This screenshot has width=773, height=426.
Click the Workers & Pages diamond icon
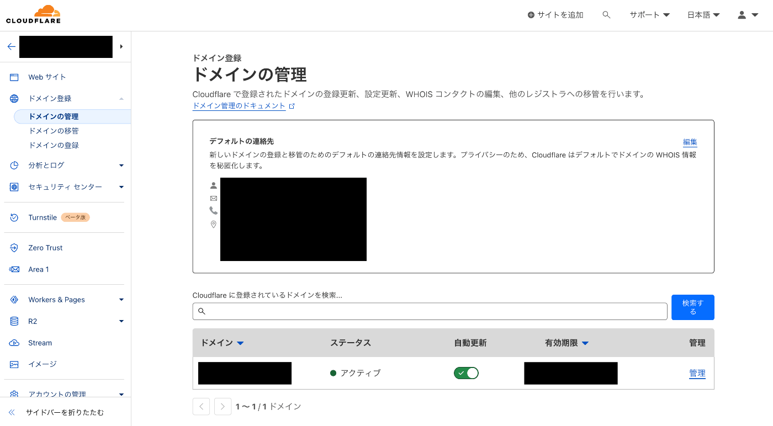(x=14, y=300)
